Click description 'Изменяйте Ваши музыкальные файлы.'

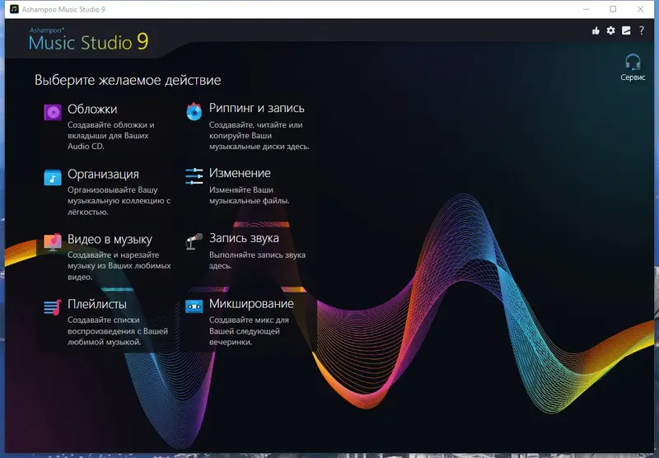pos(250,195)
